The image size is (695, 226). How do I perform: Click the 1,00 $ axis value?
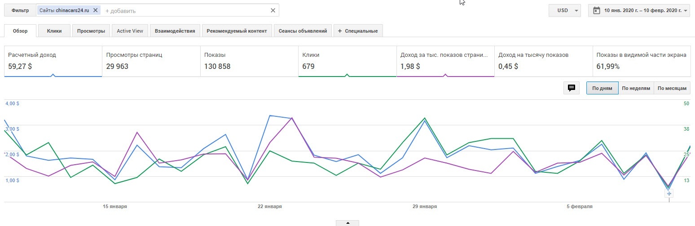(x=12, y=180)
